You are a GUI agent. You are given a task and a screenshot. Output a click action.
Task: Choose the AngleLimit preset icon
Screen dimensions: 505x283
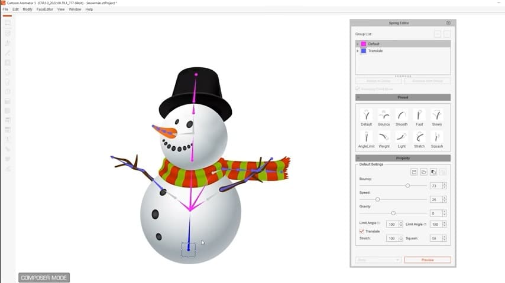coord(366,137)
